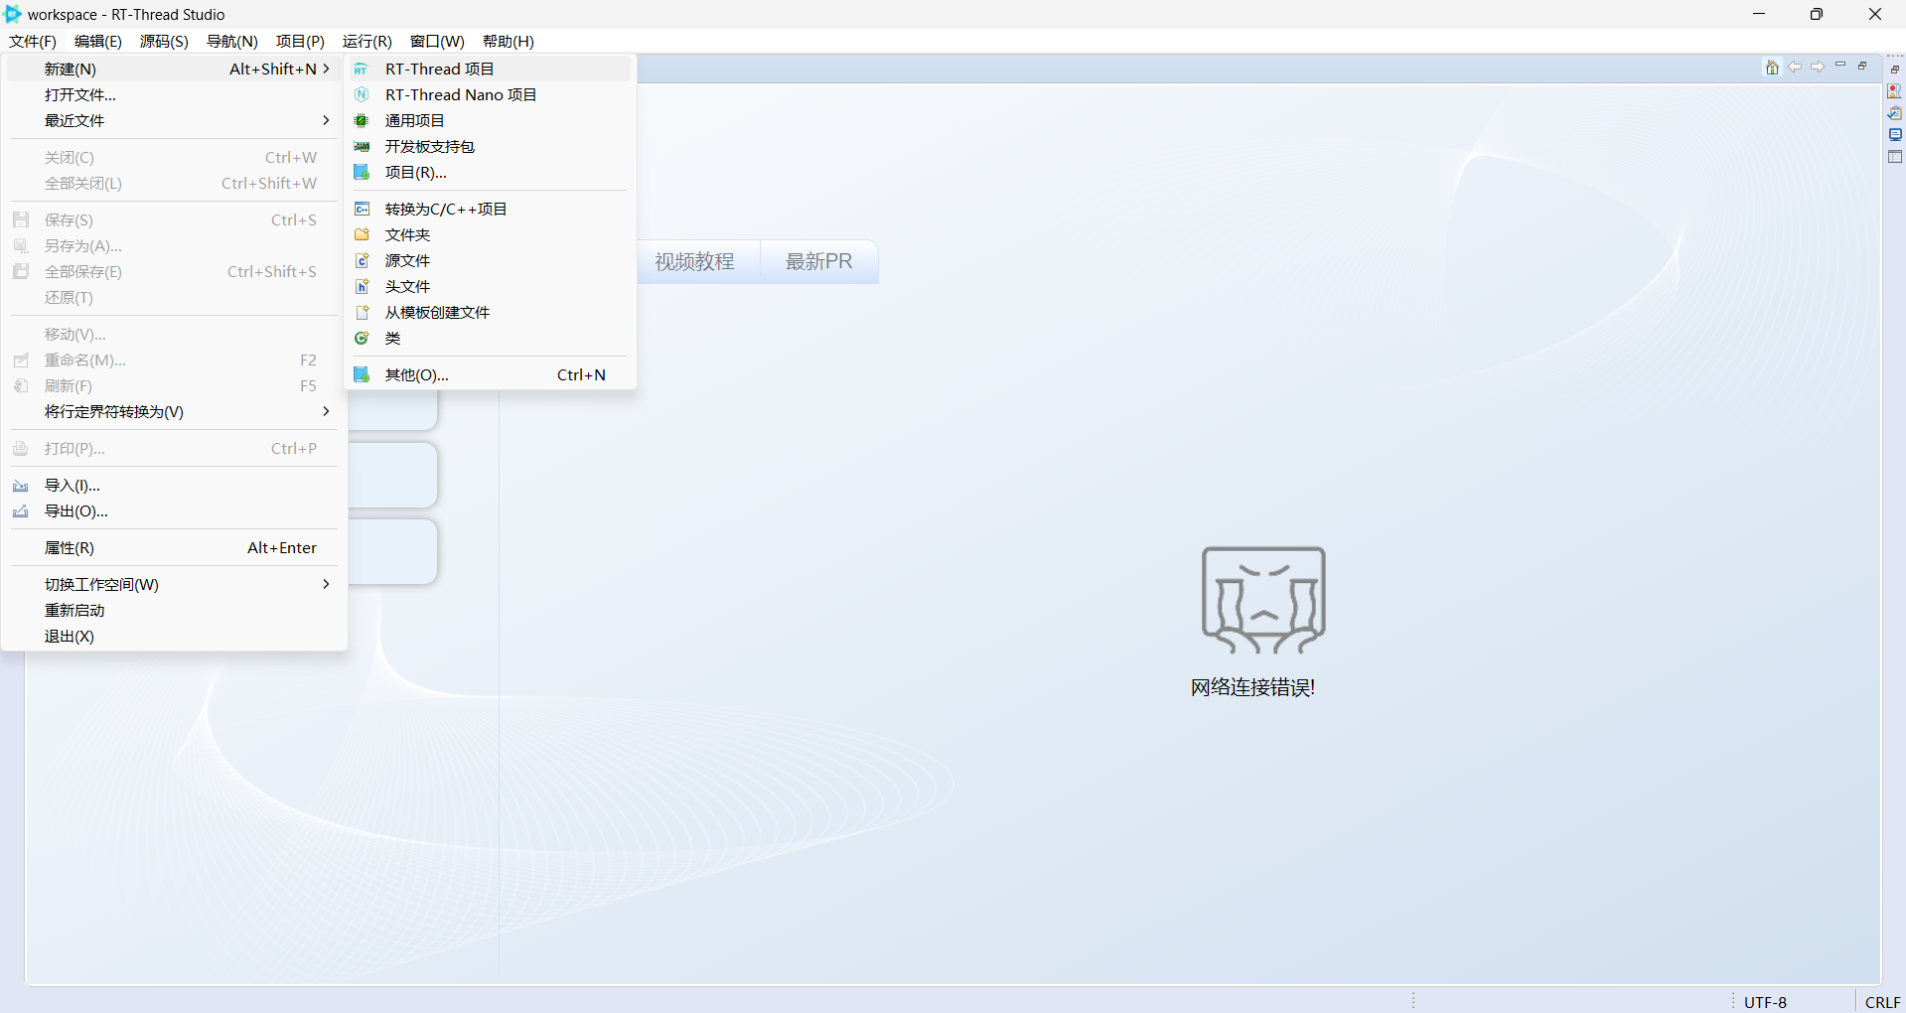Screen dimensions: 1906x1013
Task: Expand the 新建(N) submenu arrow
Action: [326, 69]
